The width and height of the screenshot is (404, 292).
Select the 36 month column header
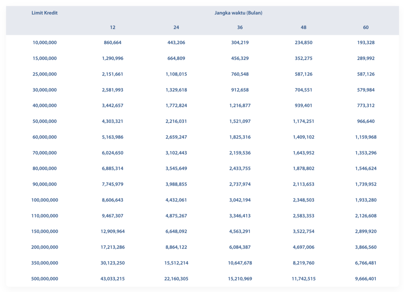click(x=240, y=28)
